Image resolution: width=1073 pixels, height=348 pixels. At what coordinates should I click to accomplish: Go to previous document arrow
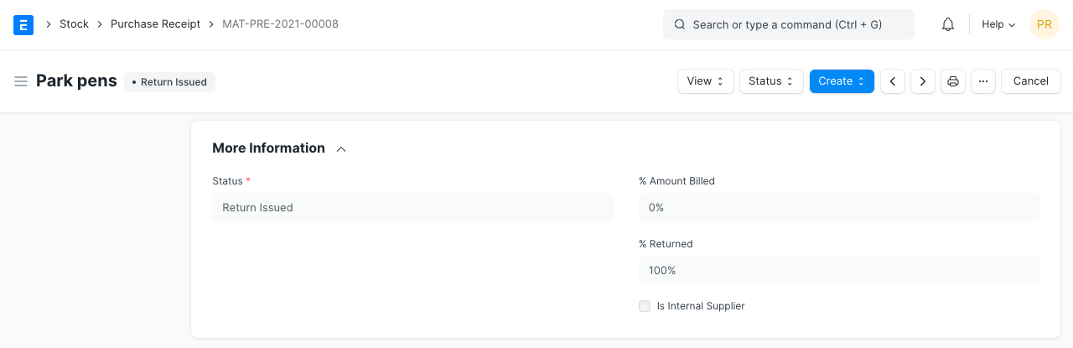893,81
